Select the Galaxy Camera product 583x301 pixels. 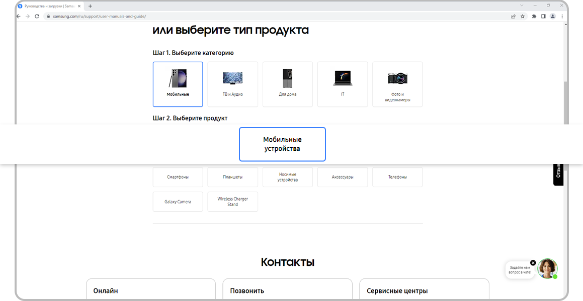[x=178, y=202]
